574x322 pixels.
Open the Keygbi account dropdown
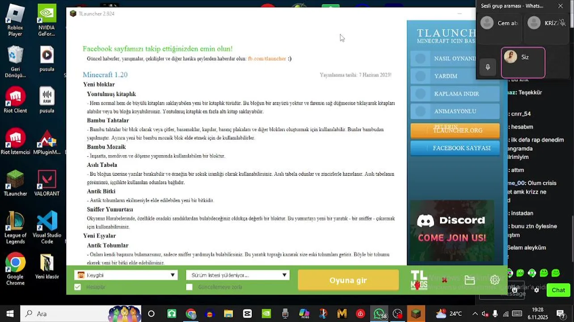[126, 275]
